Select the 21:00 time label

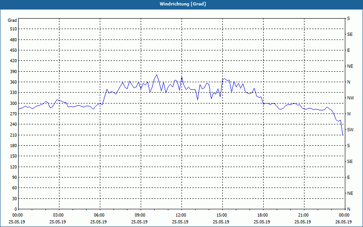[x=304, y=215]
